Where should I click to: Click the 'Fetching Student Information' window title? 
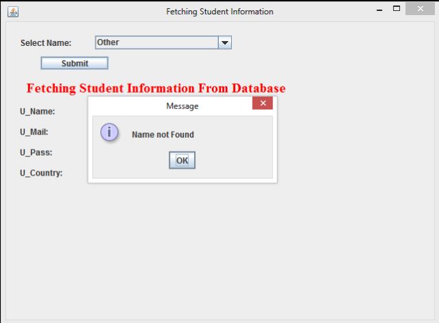coord(219,12)
